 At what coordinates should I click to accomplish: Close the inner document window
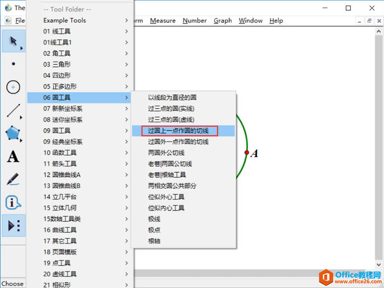click(379, 21)
